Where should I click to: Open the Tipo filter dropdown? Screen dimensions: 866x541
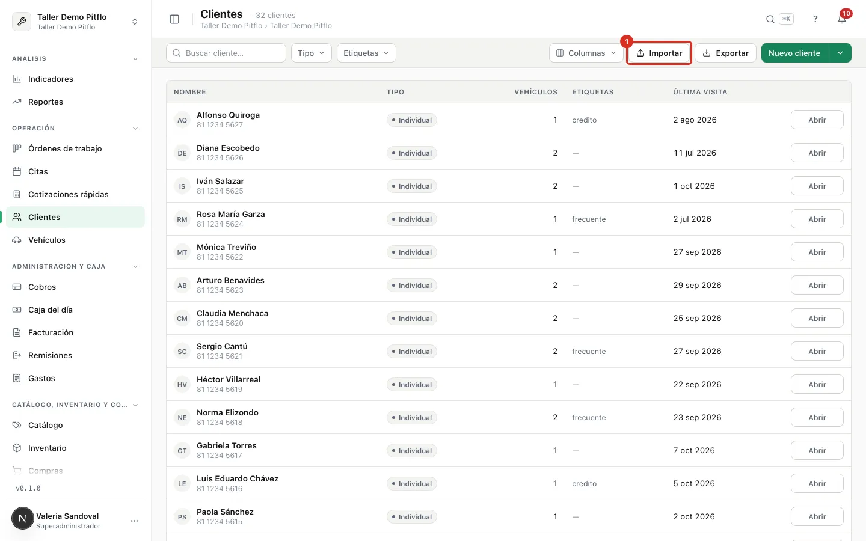pyautogui.click(x=312, y=53)
